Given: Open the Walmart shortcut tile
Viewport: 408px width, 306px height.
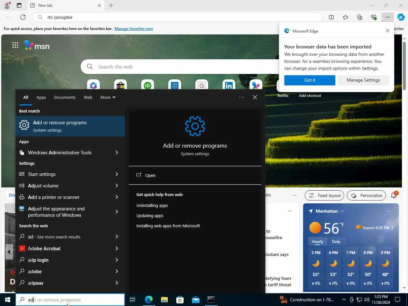Looking at the screenshot, I should tap(175, 85).
